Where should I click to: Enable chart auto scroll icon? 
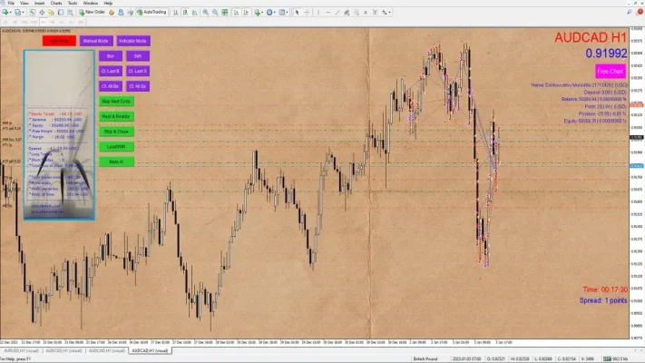(x=236, y=13)
